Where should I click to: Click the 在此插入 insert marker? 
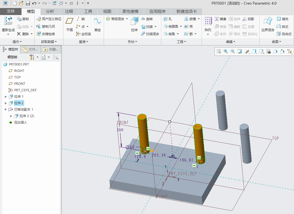pos(18,123)
